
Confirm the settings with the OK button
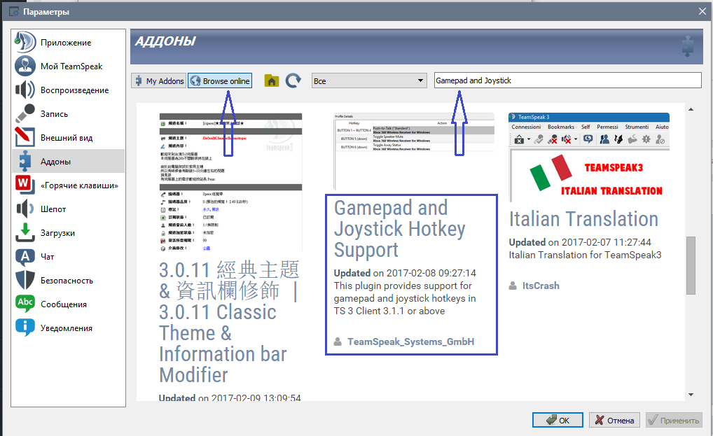(x=558, y=420)
